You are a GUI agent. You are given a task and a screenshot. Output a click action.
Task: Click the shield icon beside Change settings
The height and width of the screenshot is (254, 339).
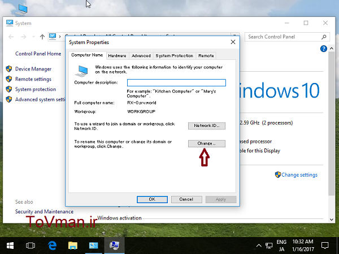(278, 174)
